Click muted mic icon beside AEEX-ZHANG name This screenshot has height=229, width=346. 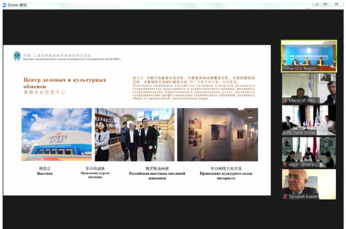[286, 164]
